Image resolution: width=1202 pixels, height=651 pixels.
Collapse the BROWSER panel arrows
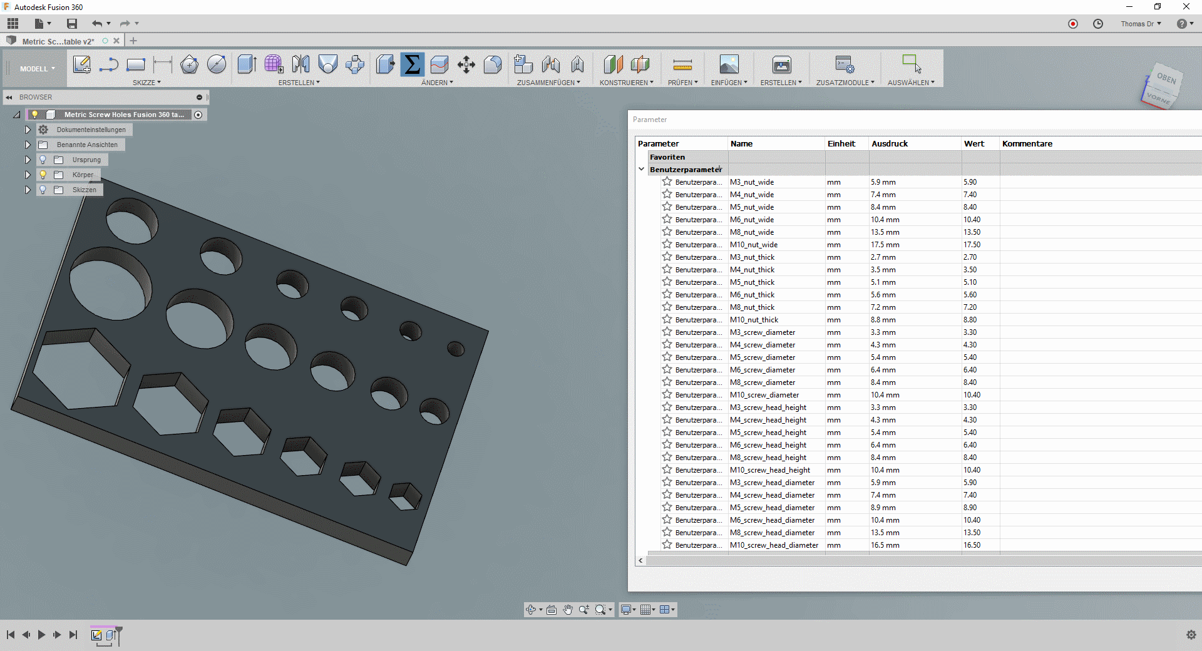pyautogui.click(x=9, y=97)
